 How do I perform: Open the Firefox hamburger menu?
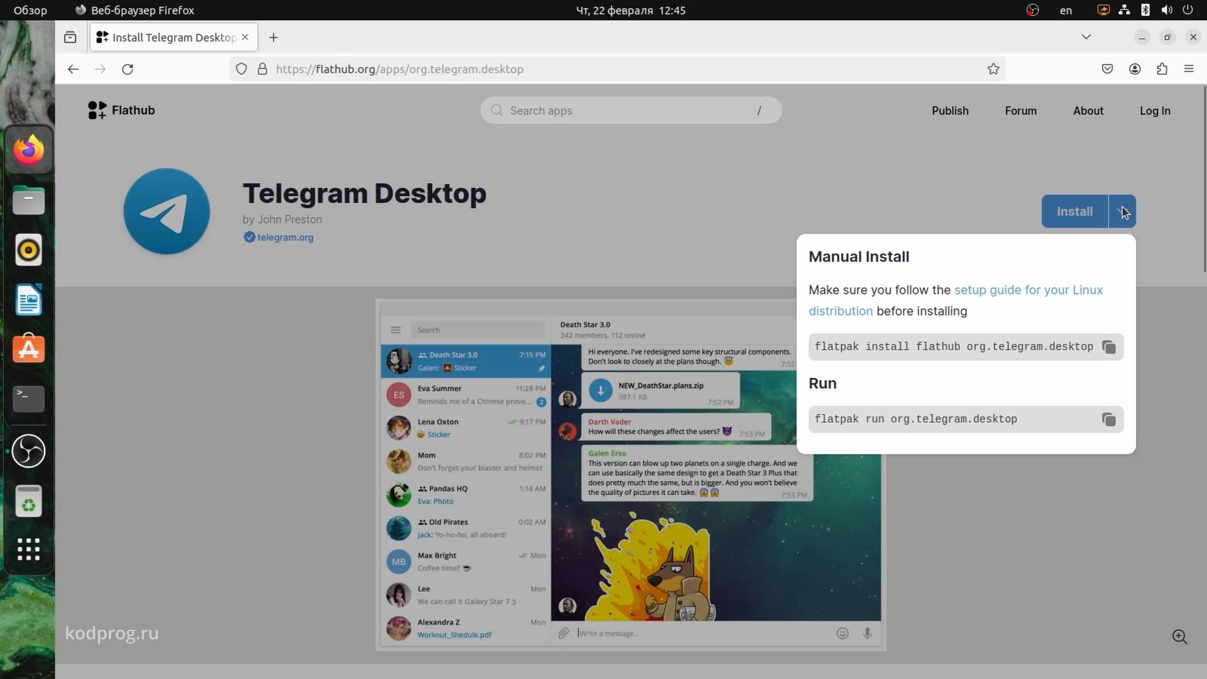click(1189, 69)
